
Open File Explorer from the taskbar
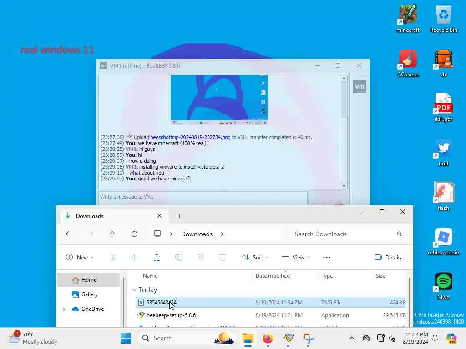248,338
